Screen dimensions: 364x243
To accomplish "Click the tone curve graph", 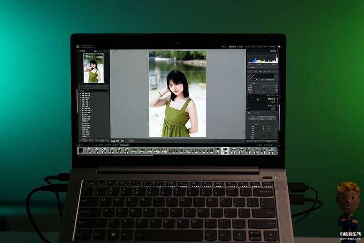I will [262, 76].
